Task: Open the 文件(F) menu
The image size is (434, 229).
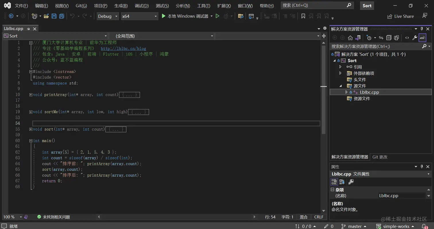Action: (x=21, y=6)
